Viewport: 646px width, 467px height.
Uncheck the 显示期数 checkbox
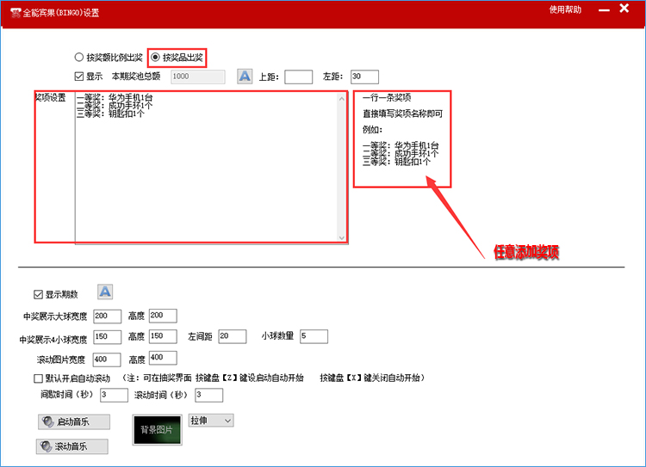click(x=38, y=294)
